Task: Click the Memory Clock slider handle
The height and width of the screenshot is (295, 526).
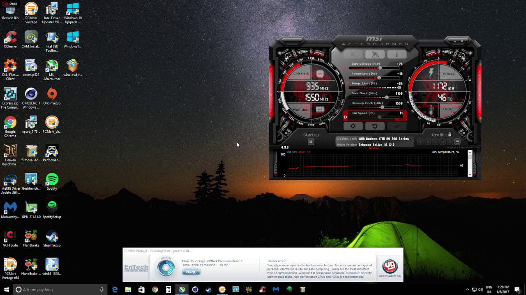Action: coord(383,107)
